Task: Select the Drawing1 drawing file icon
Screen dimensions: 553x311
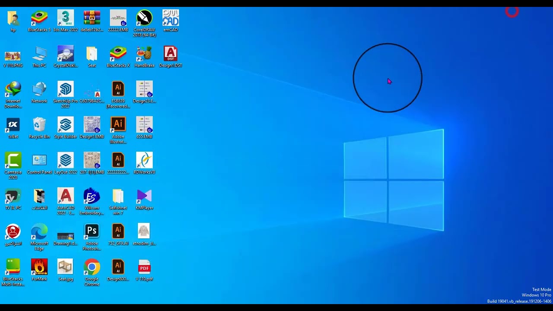Action: 66,236
